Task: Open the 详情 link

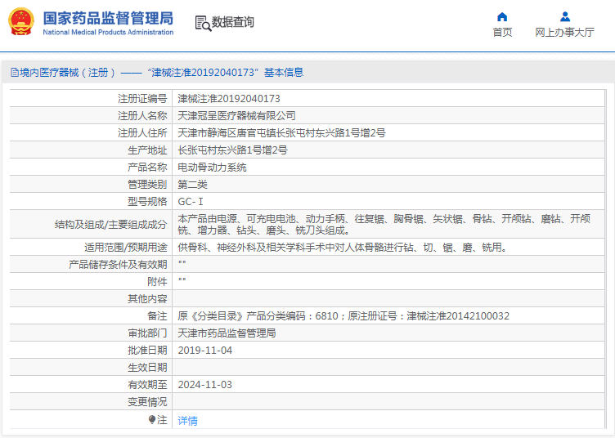Action: click(x=188, y=420)
